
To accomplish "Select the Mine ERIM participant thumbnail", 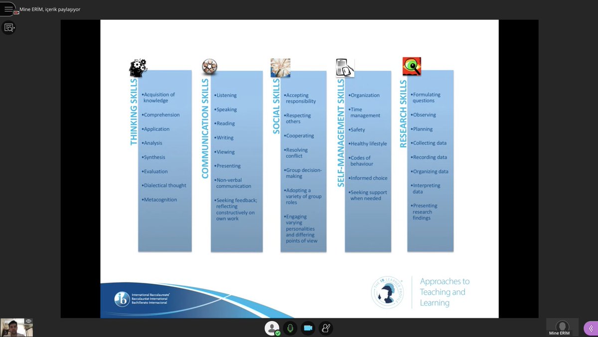I will pos(562,328).
